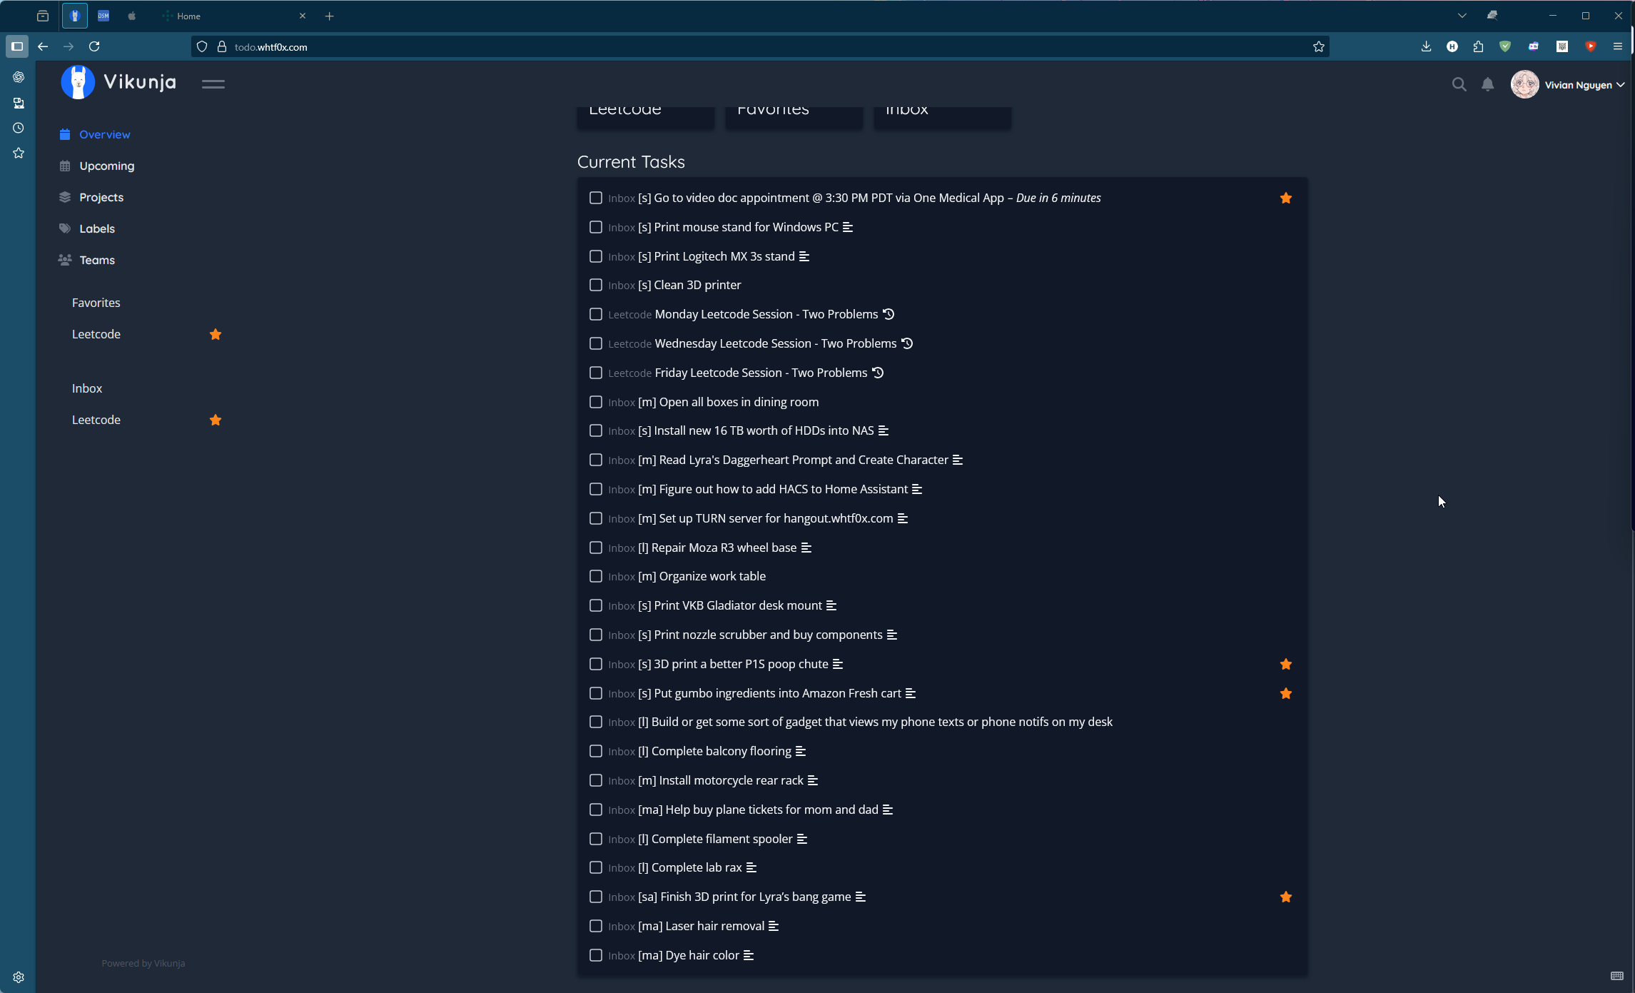Click the Vikunja llama logo
This screenshot has width=1635, height=993.
click(78, 82)
